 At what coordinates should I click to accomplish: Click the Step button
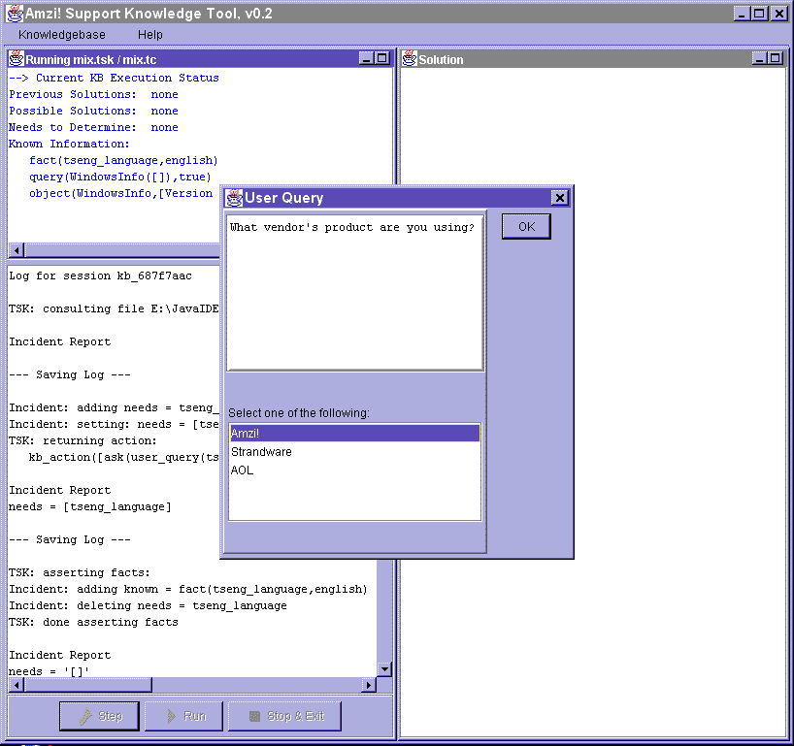click(x=99, y=716)
